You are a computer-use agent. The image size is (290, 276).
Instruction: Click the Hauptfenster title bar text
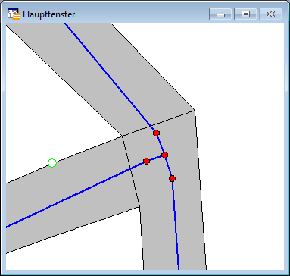pos(48,14)
